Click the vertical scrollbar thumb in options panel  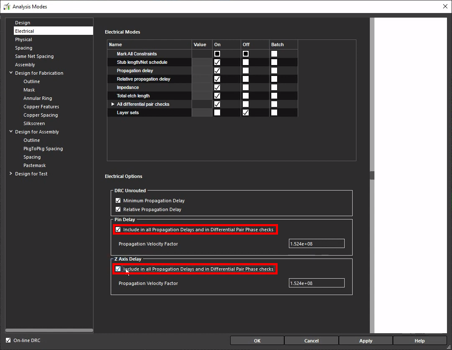coord(372,175)
